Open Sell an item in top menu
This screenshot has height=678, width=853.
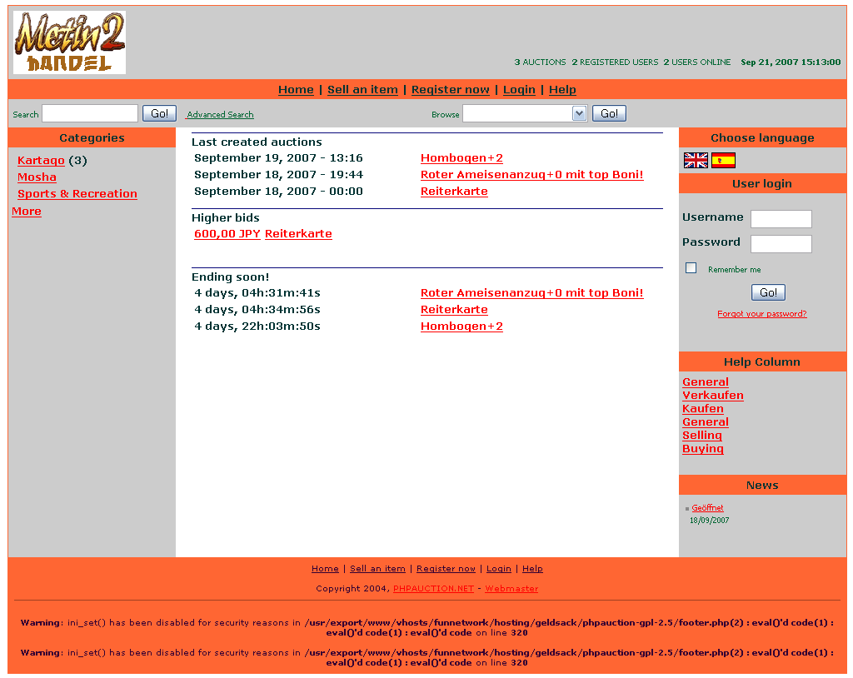(362, 90)
